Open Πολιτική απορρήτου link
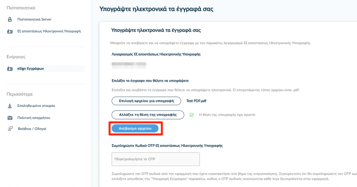This screenshot has width=357, height=187. pos(34,118)
